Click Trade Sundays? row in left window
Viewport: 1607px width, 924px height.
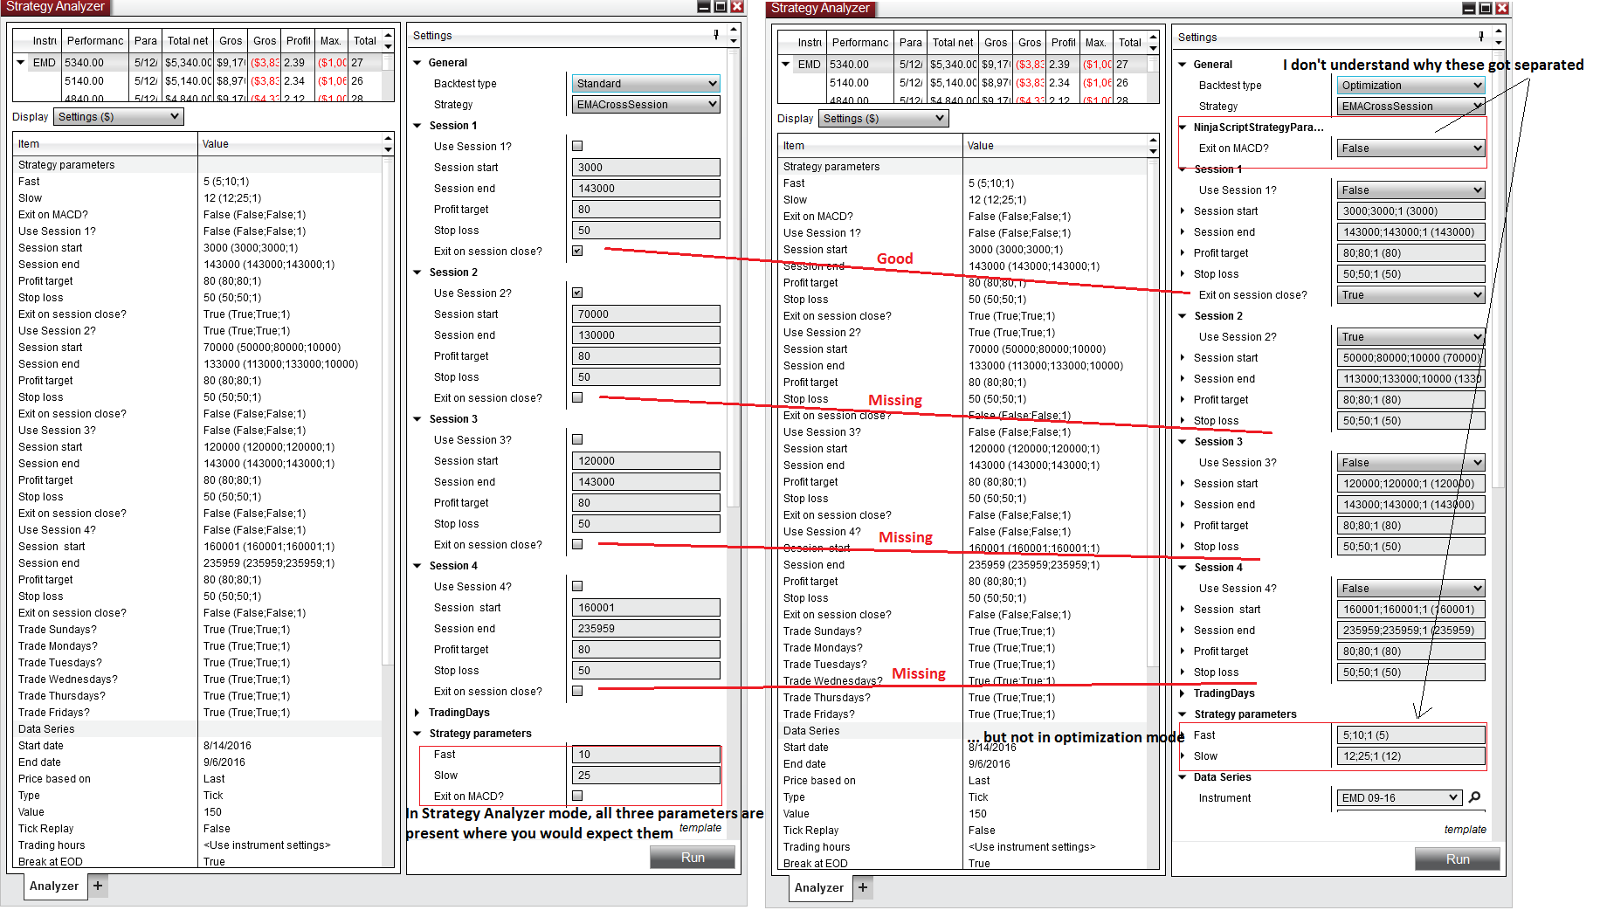197,630
